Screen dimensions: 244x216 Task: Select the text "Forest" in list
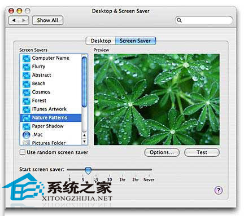39,100
